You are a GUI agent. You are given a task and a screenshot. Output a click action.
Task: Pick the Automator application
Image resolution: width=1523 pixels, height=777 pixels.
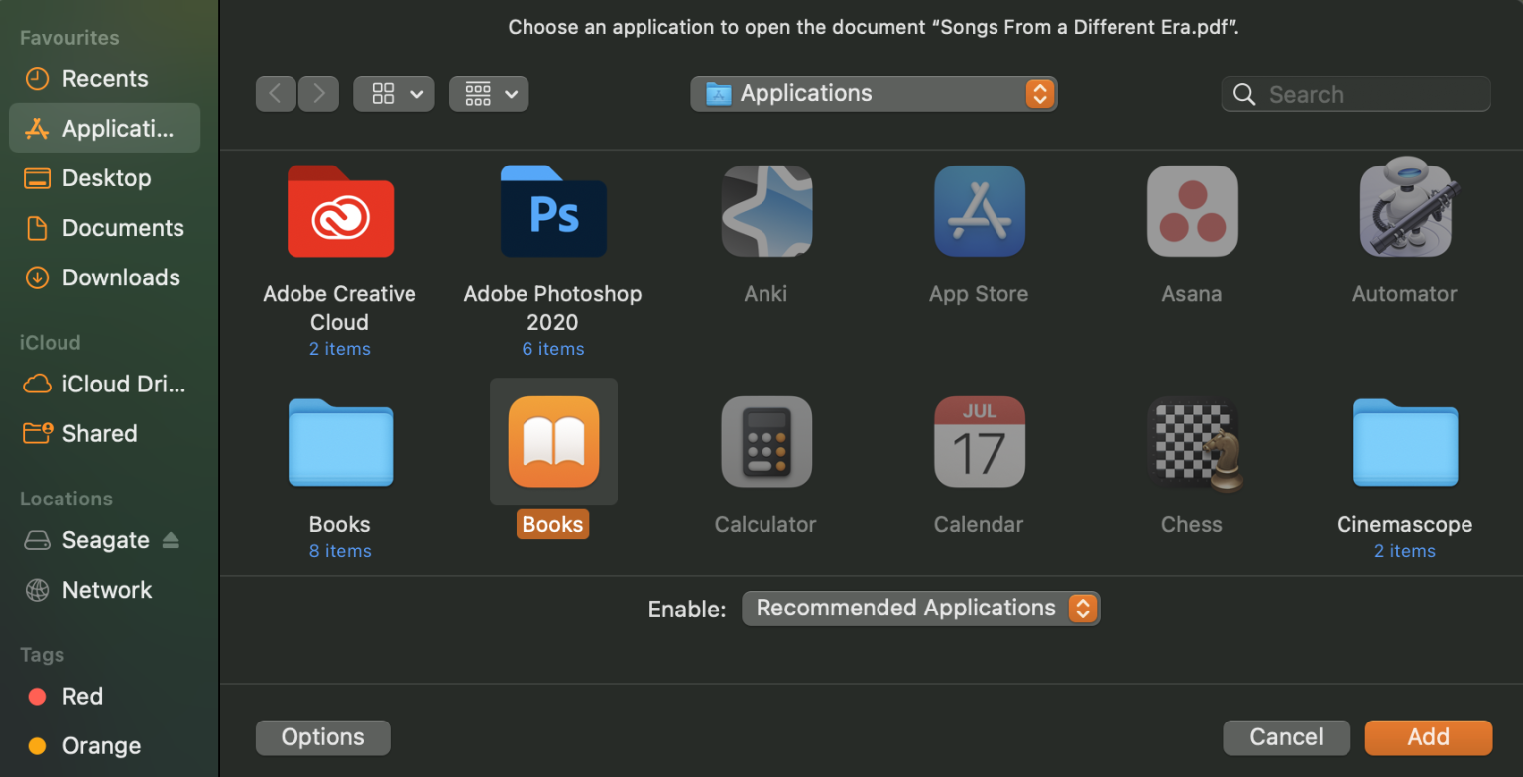click(x=1404, y=210)
